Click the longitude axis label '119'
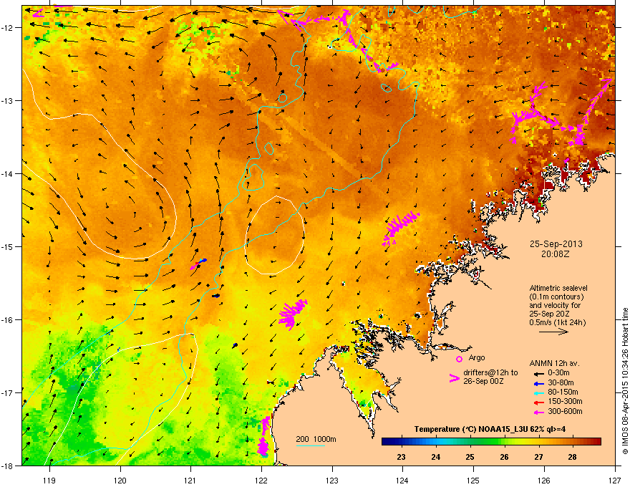The width and height of the screenshot is (630, 487). point(49,480)
